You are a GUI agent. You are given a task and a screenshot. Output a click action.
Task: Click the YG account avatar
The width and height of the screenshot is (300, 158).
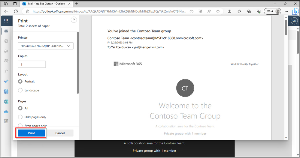[x=294, y=21]
